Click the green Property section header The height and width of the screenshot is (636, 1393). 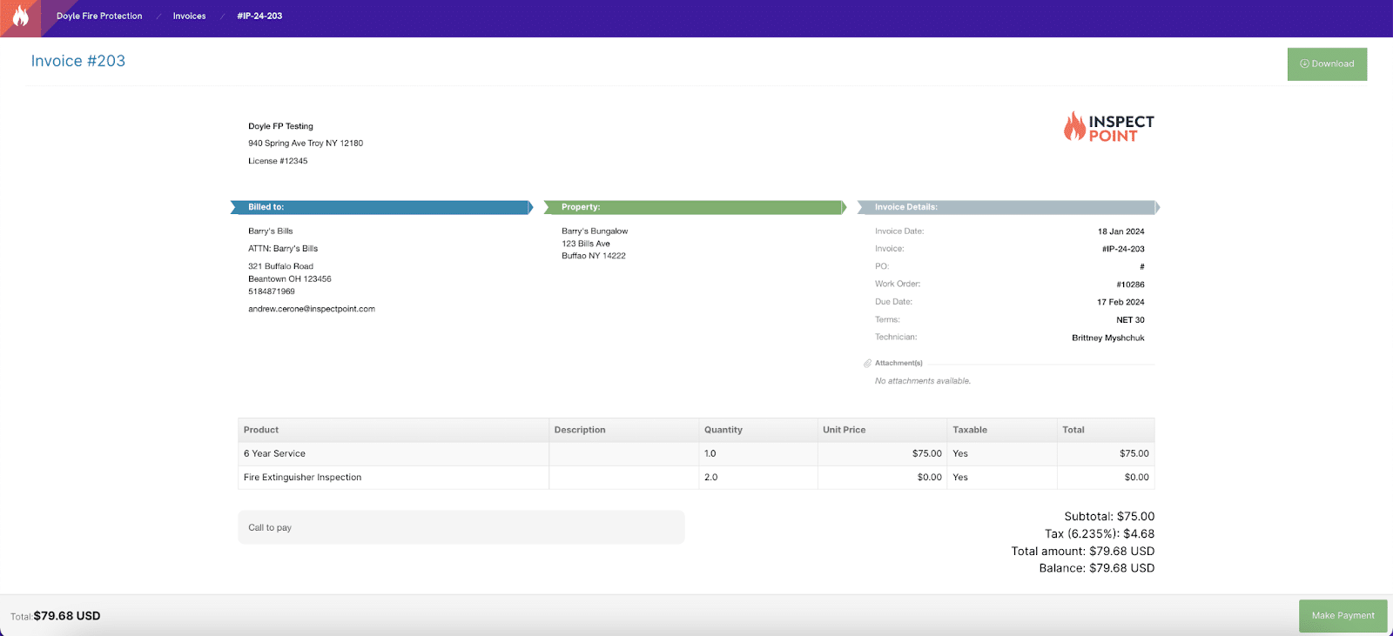695,207
